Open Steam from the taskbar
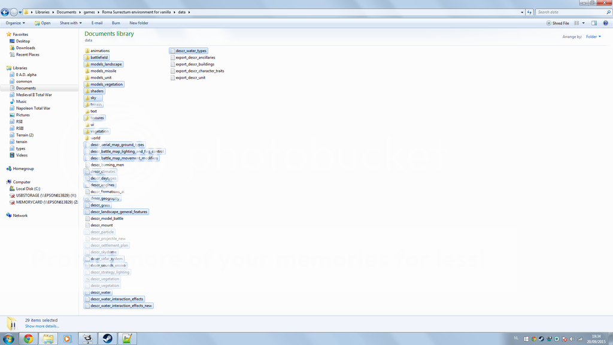The height and width of the screenshot is (345, 613). (108, 338)
